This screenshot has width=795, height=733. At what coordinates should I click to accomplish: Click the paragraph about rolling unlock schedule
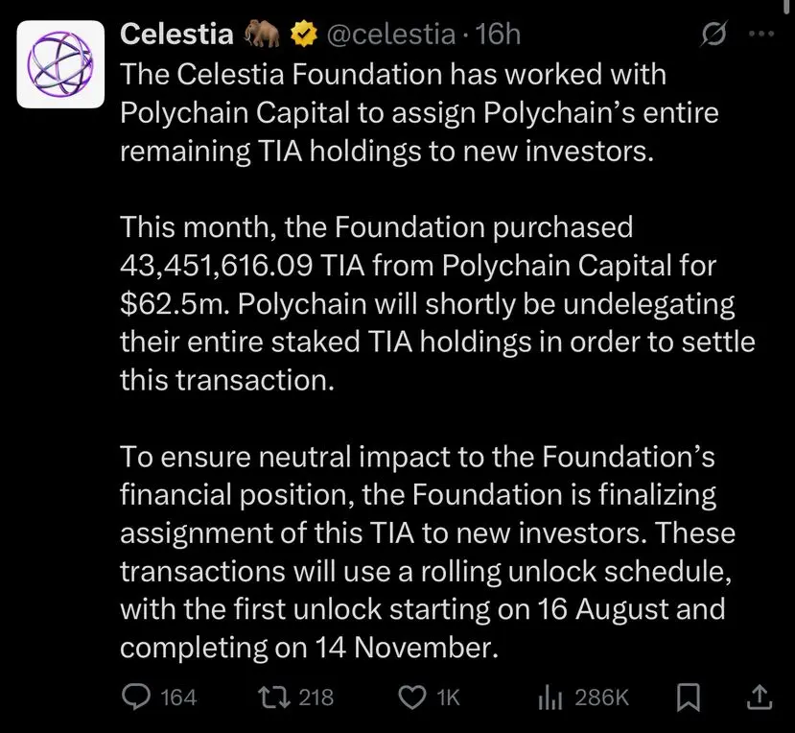point(428,552)
